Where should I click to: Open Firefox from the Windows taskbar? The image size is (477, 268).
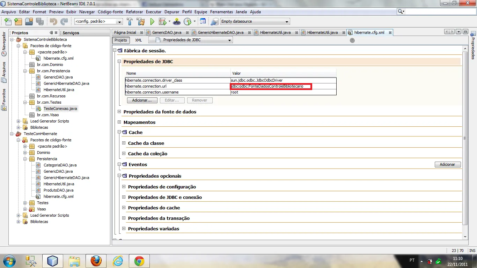point(96,261)
